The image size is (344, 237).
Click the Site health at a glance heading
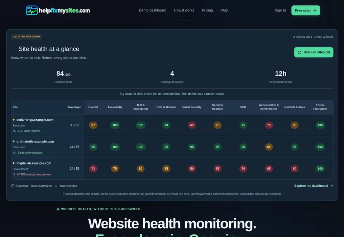click(49, 49)
